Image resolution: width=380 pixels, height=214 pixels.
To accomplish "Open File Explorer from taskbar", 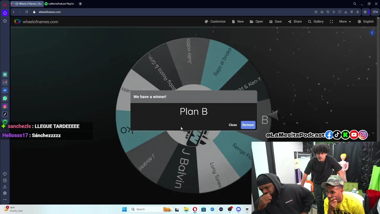I will [x=186, y=209].
